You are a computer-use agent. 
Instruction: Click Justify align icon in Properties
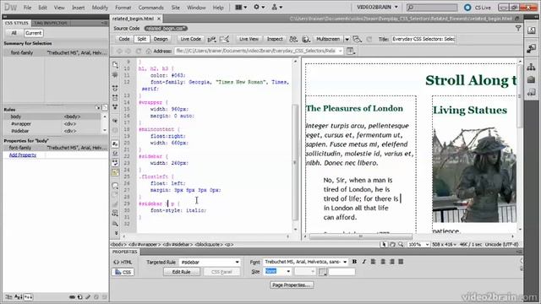click(401, 262)
